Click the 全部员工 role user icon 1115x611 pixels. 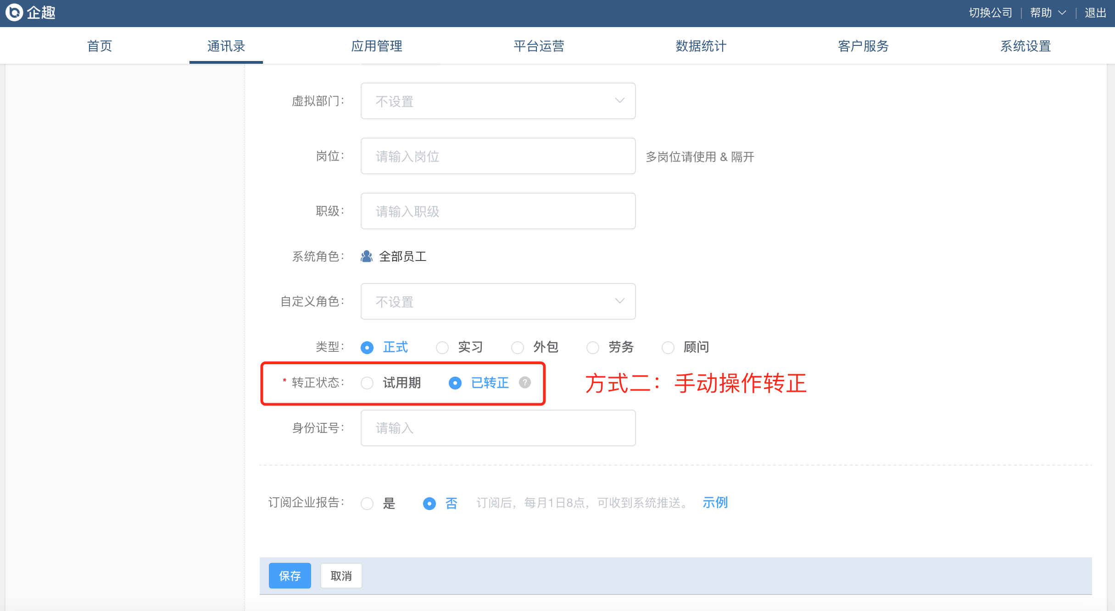[x=366, y=256]
